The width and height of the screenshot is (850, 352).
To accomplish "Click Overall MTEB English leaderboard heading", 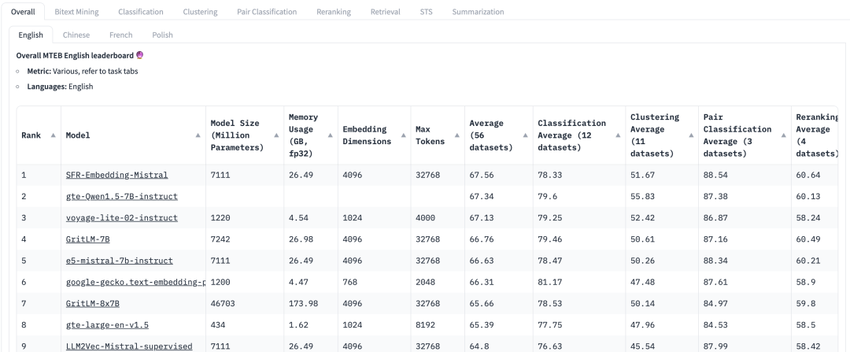I will [79, 55].
